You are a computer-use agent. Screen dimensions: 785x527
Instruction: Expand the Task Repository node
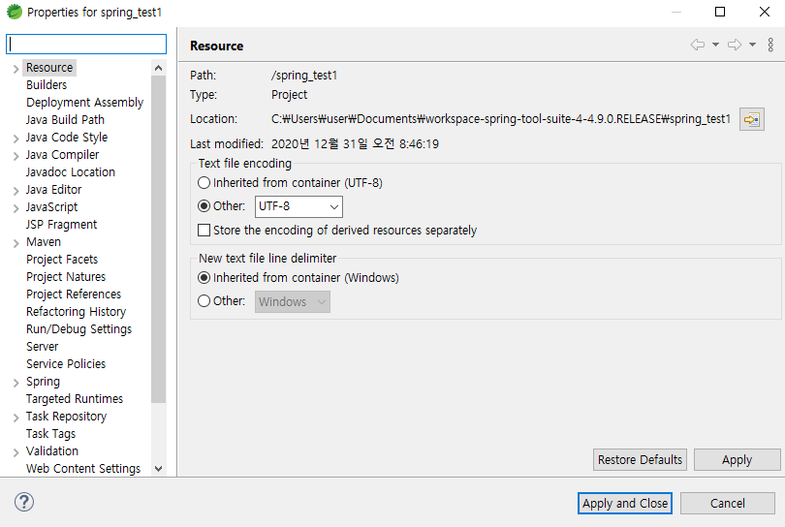coord(16,418)
